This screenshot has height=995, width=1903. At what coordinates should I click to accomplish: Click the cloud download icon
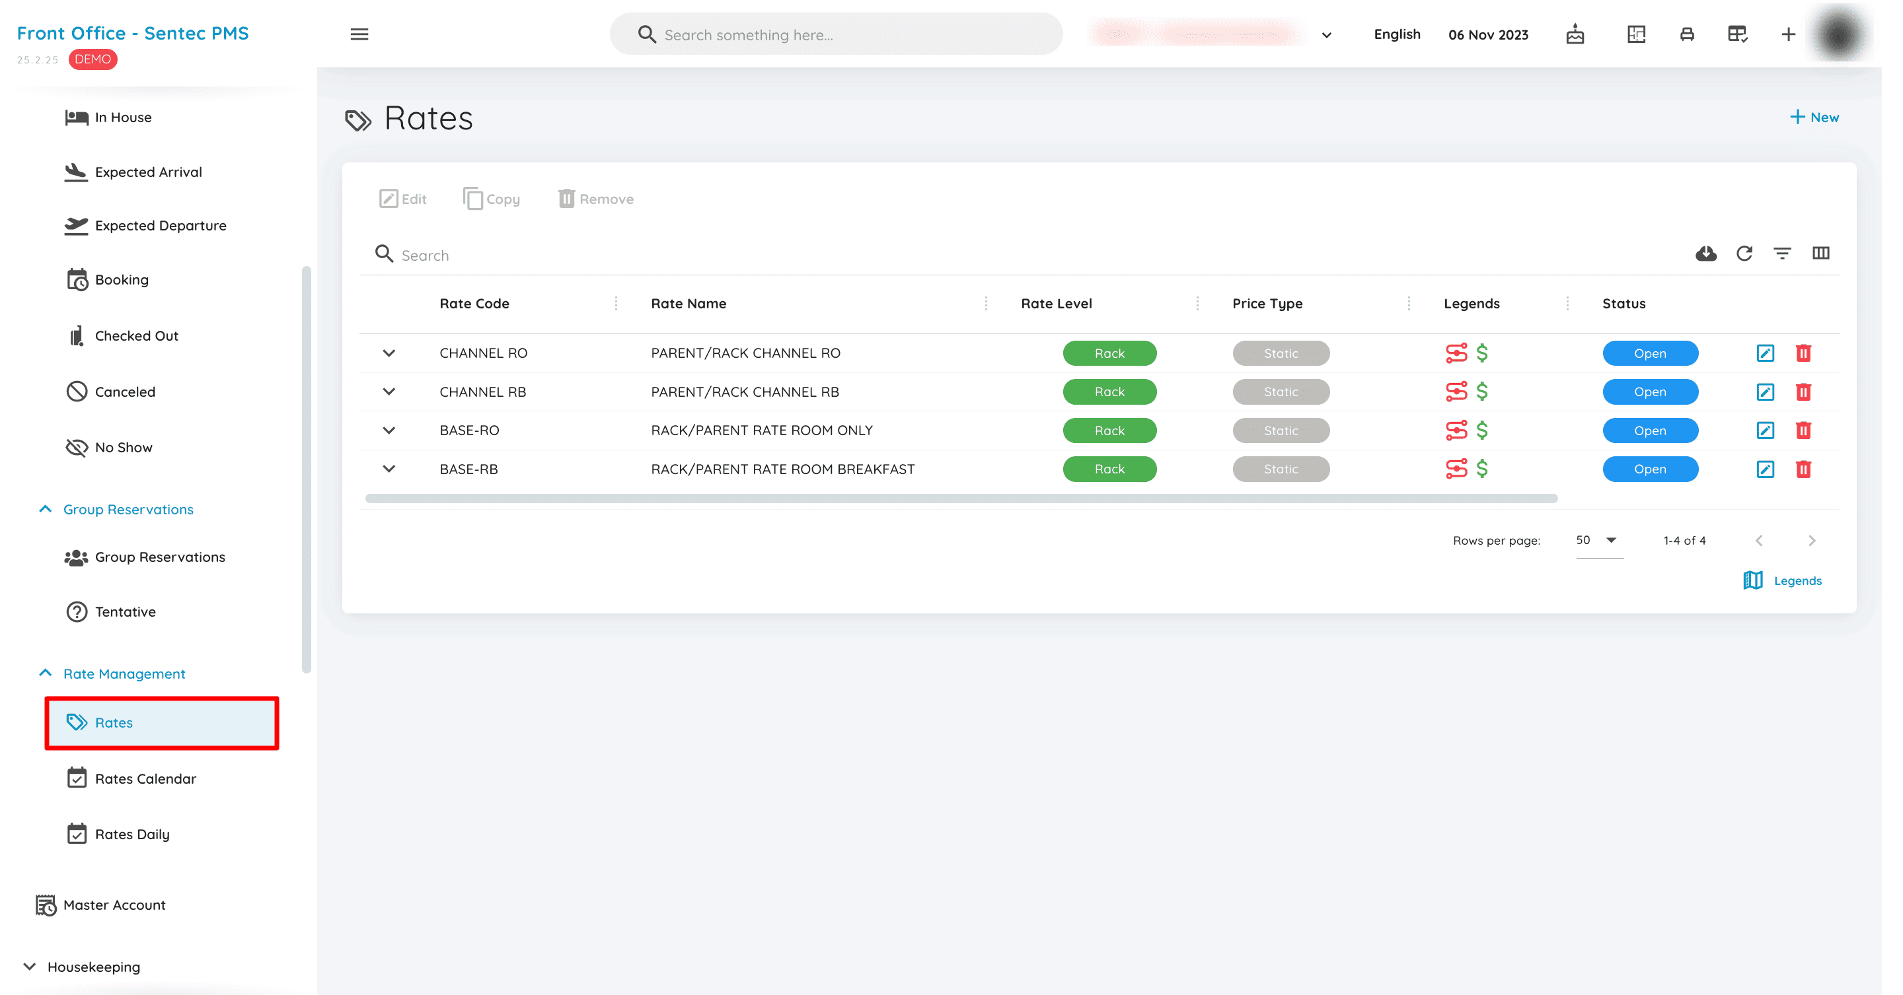coord(1705,253)
